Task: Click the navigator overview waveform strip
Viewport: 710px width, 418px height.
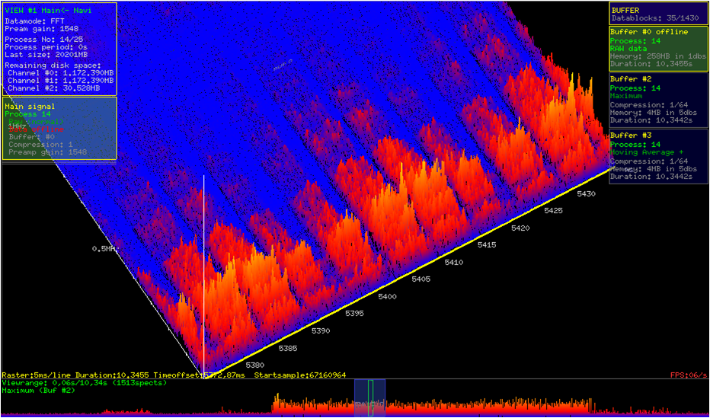Action: [495, 405]
